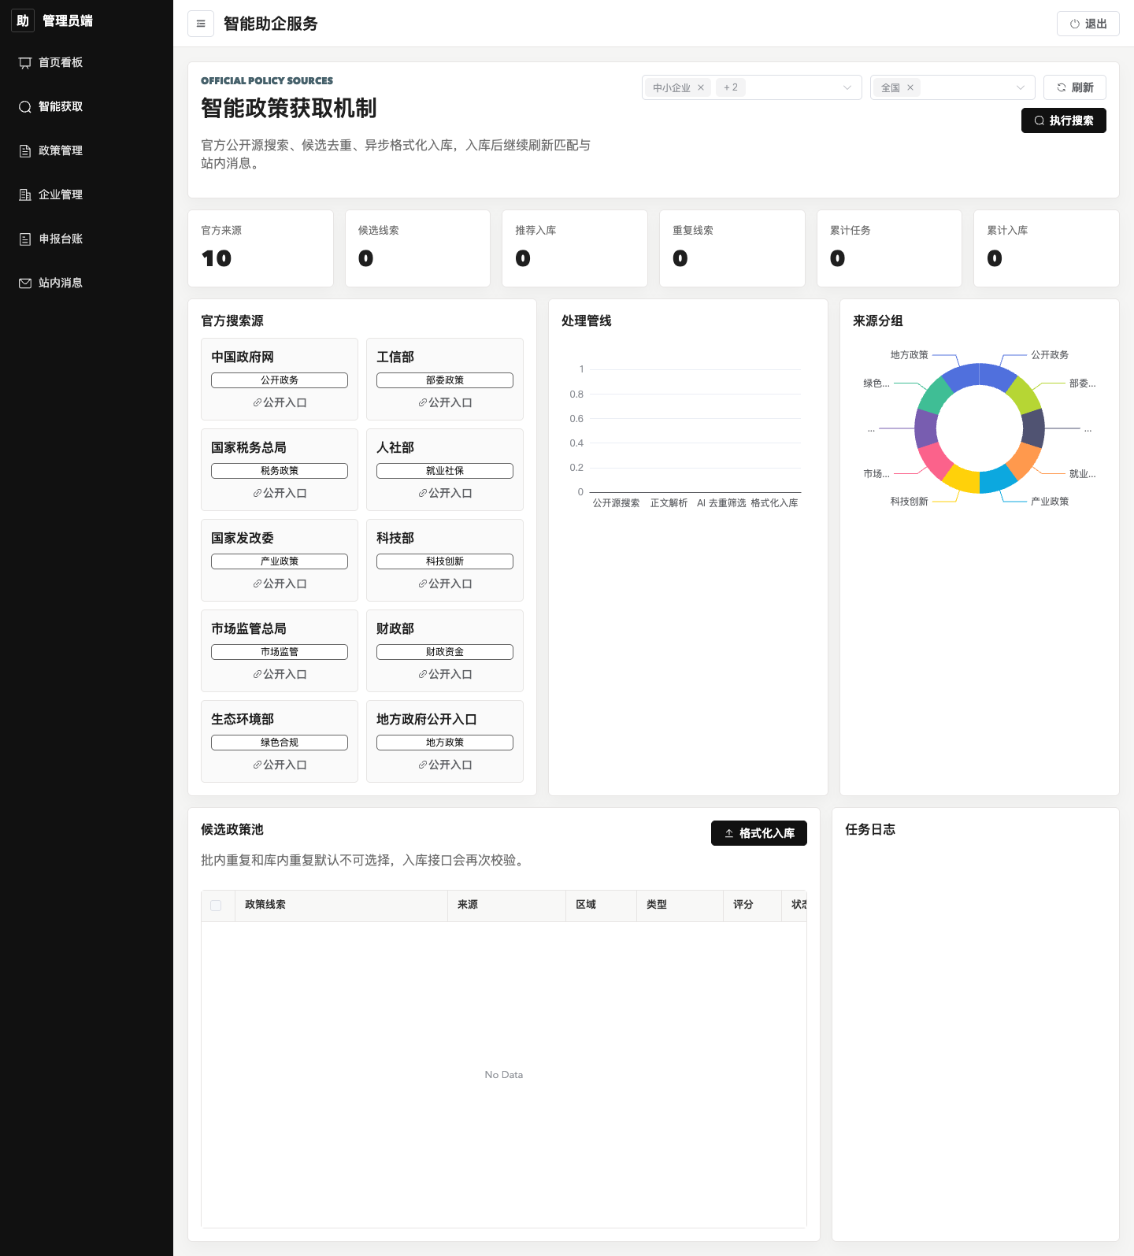Click the 绿色合规 tag under 生态环境部
The height and width of the screenshot is (1256, 1134).
(x=280, y=743)
